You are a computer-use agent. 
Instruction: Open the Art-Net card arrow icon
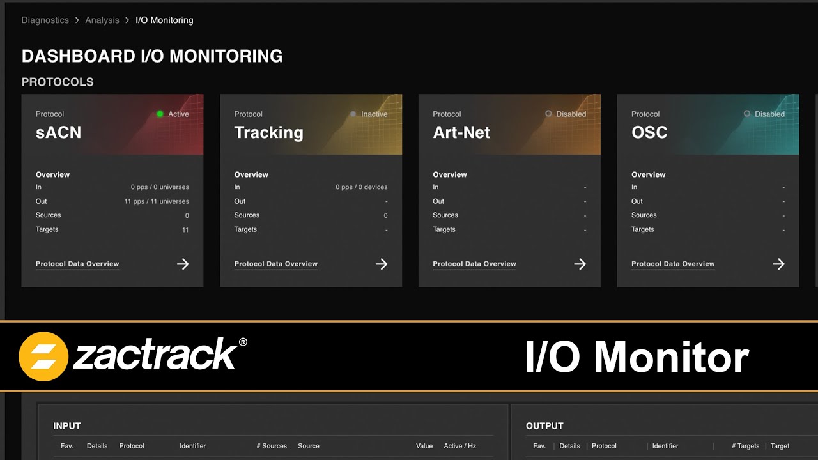click(580, 264)
